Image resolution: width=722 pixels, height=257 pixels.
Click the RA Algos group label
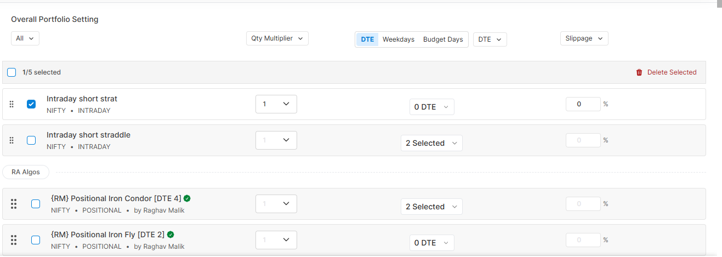tap(26, 172)
